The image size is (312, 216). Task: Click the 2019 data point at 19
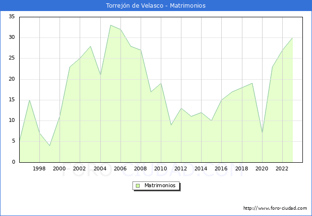pyautogui.click(x=252, y=84)
